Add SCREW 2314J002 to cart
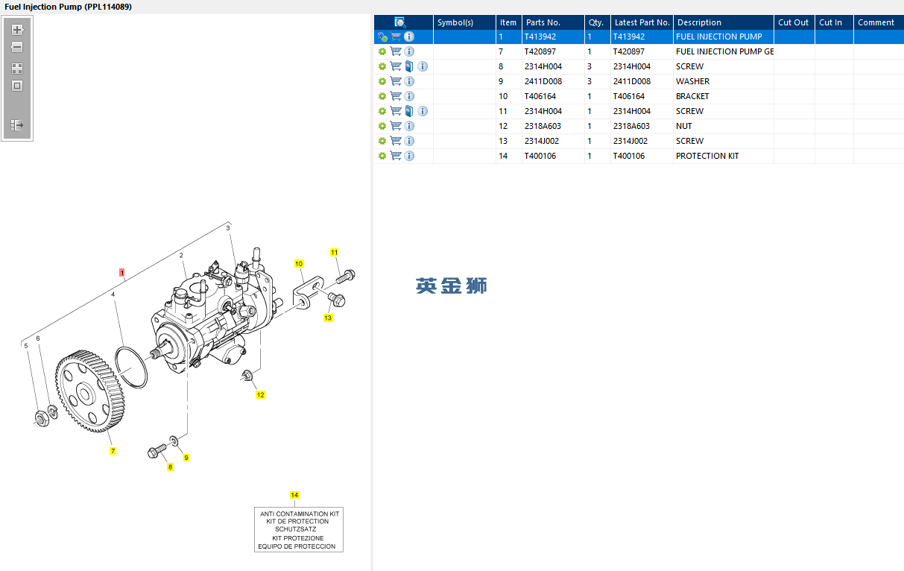Image resolution: width=904 pixels, height=571 pixels. [396, 141]
